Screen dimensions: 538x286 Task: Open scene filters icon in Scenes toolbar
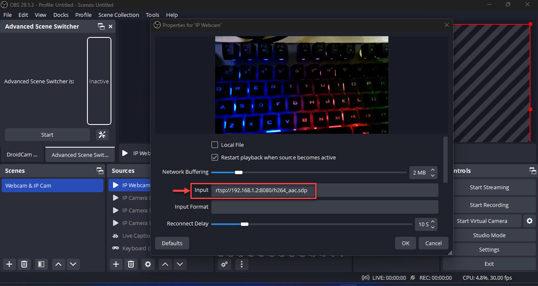pyautogui.click(x=41, y=264)
